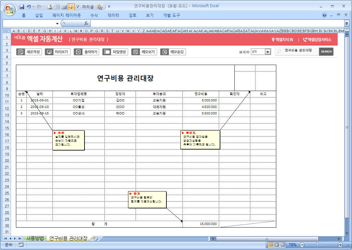Click the 출력하기 printer icon
The image size is (352, 250).
point(78,52)
